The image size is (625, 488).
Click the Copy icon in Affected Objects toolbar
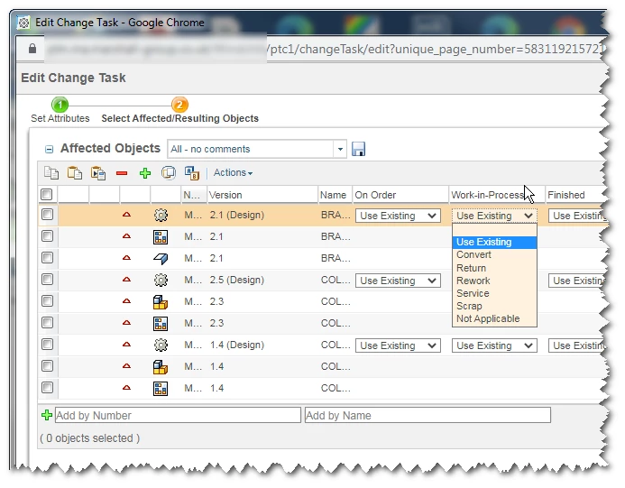click(x=51, y=173)
